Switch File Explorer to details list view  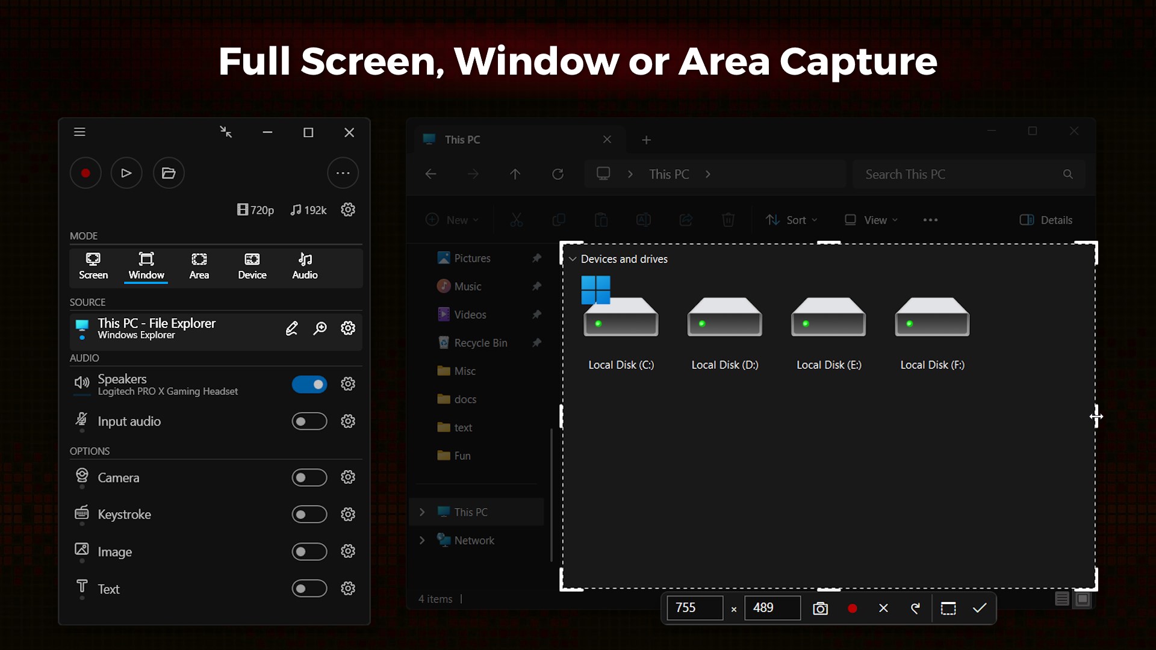click(x=1062, y=599)
